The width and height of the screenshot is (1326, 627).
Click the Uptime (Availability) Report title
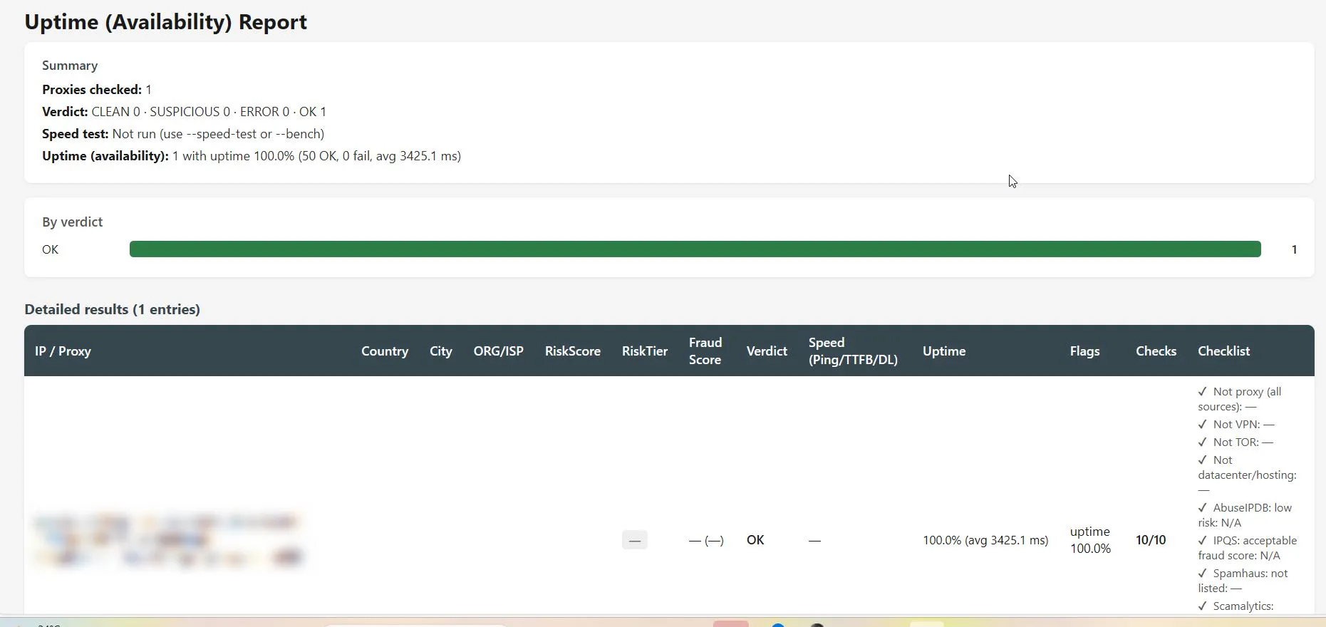coord(165,22)
